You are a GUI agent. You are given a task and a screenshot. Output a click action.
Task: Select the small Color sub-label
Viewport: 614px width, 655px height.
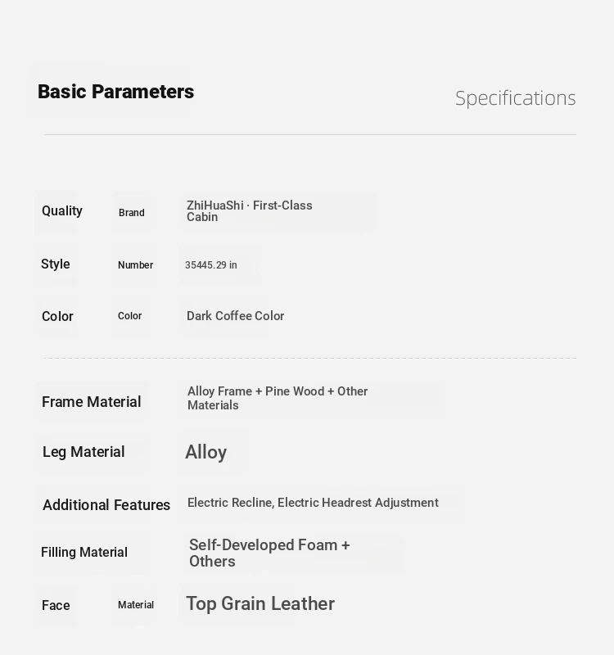[x=129, y=316]
